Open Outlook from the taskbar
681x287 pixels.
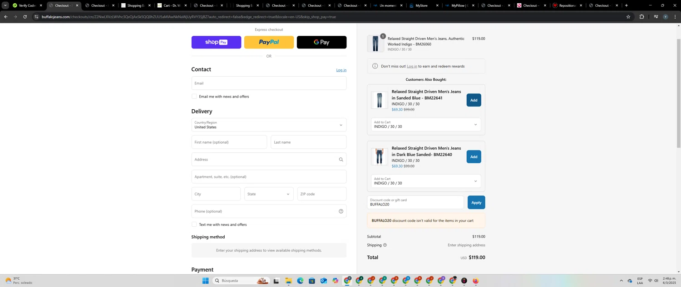[x=324, y=281]
